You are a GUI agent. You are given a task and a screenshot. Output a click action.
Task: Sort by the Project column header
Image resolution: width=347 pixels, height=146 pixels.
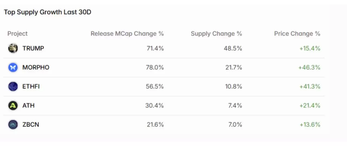point(18,34)
